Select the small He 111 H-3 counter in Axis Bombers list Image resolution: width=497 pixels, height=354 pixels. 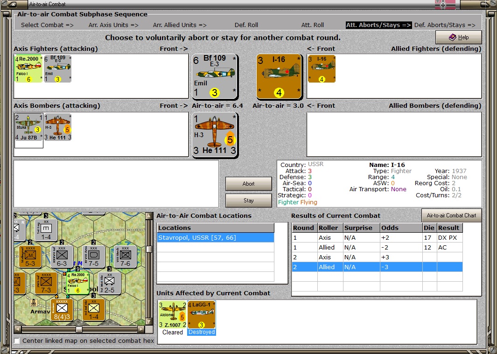pyautogui.click(x=58, y=127)
